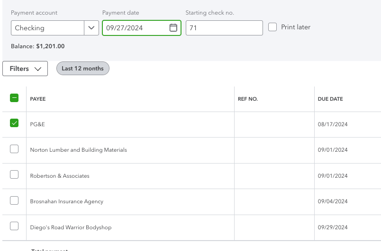Click the 09/29/2024 due date

click(x=333, y=227)
